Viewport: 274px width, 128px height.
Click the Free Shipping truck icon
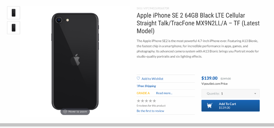pos(138,86)
